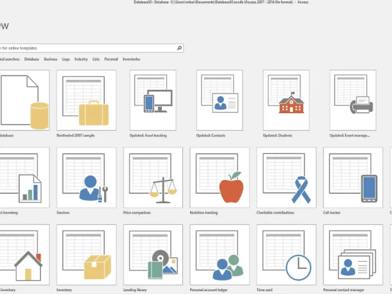
Task: Open the Inventory box template icon
Action: pyautogui.click(x=86, y=255)
